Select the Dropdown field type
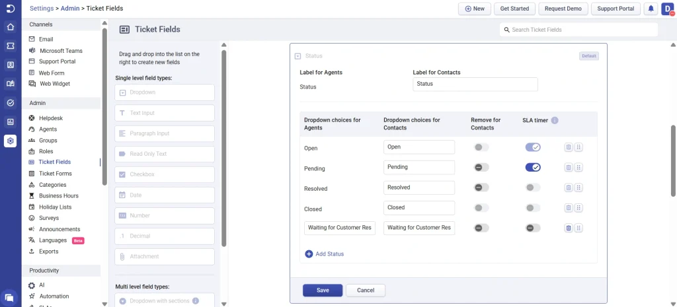Image resolution: width=677 pixels, height=307 pixels. click(165, 92)
